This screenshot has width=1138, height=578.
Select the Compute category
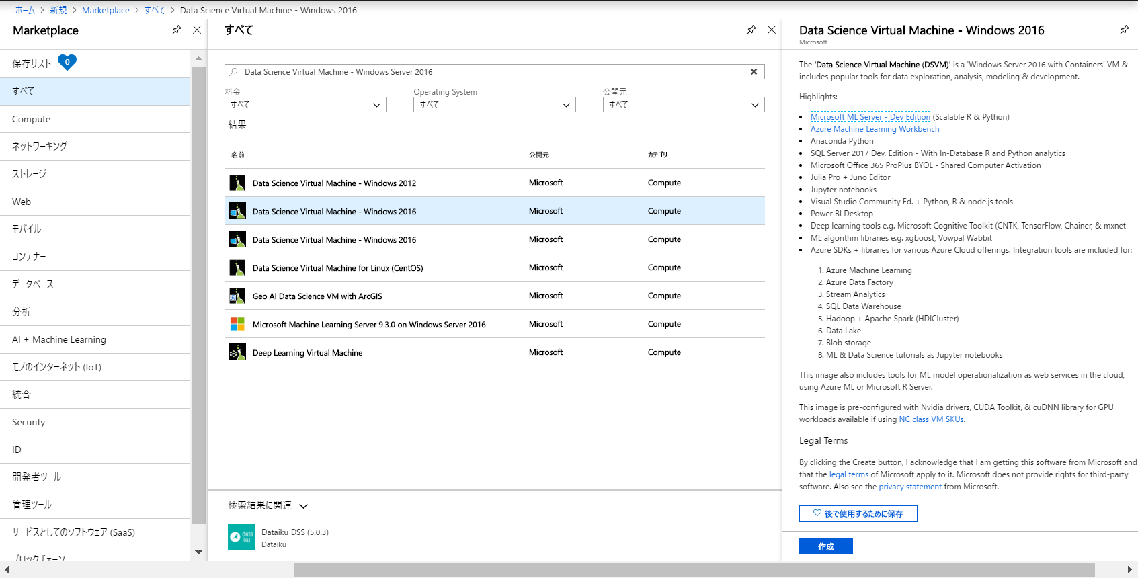click(95, 119)
